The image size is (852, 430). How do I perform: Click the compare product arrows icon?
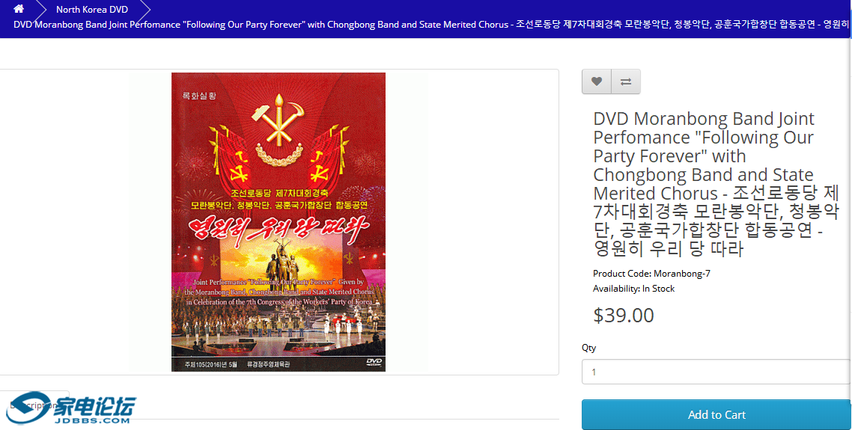tap(626, 82)
